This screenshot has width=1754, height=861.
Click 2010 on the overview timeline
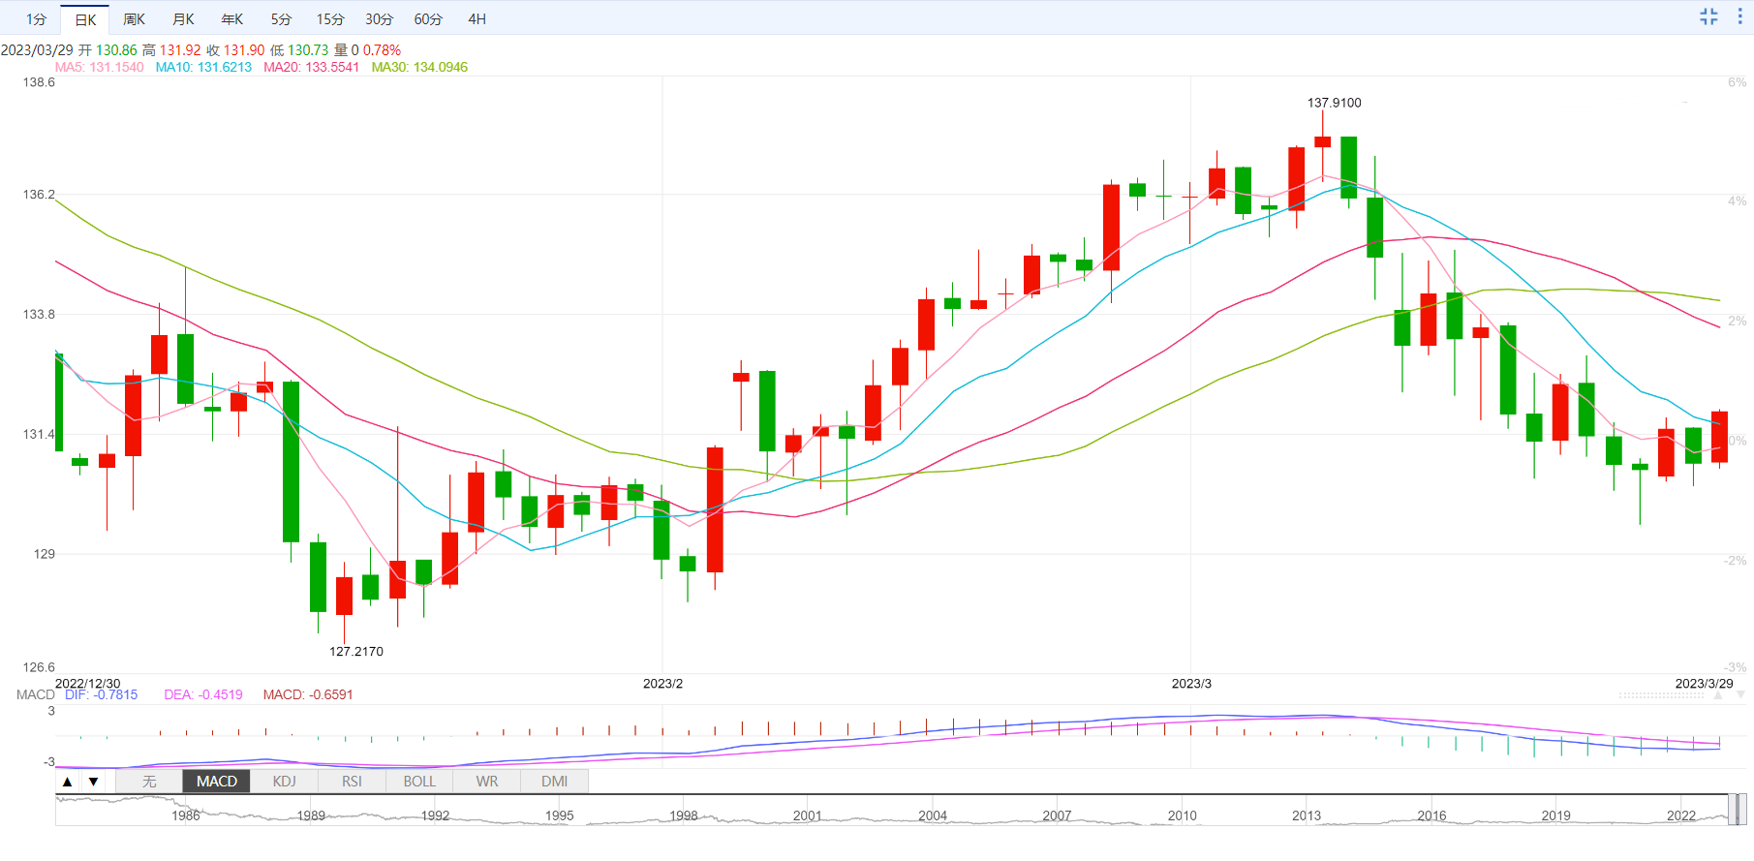[1182, 815]
